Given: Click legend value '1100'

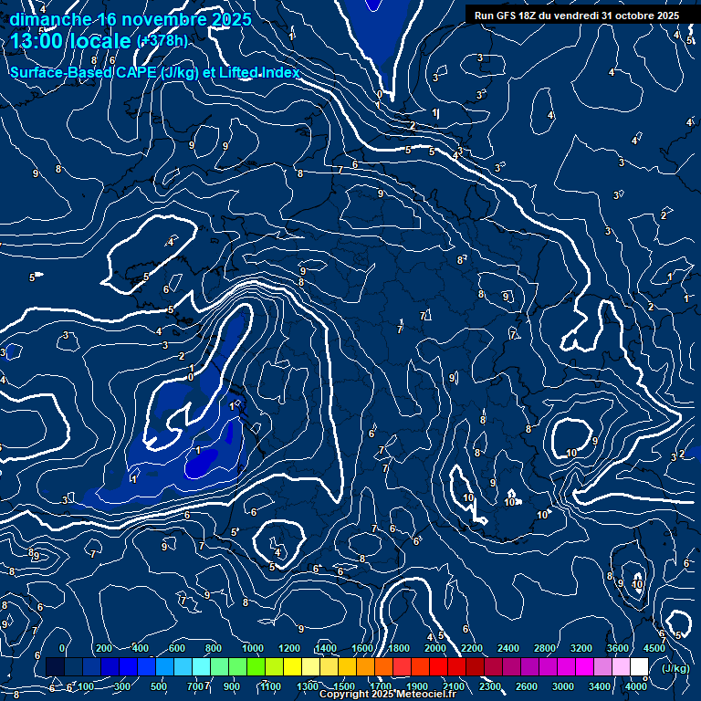Looking at the screenshot, I should (x=271, y=686).
